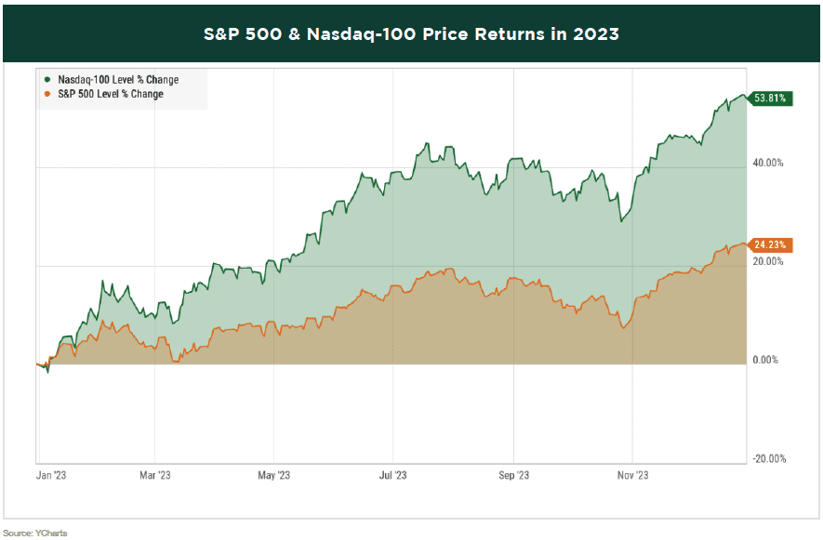Click the green line's endpoint near 53.81%
Viewport: 823px width, 540px height.
coord(746,97)
